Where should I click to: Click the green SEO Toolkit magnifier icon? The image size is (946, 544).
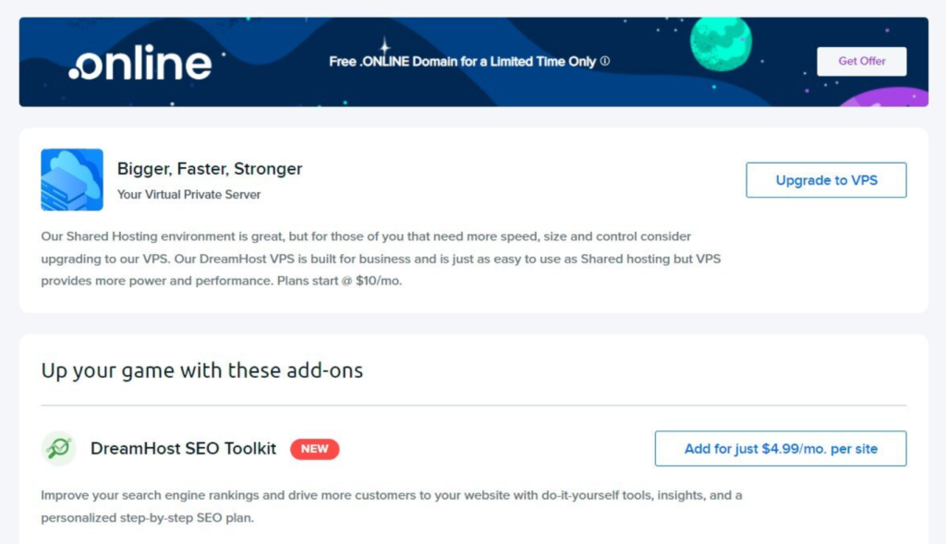point(58,448)
